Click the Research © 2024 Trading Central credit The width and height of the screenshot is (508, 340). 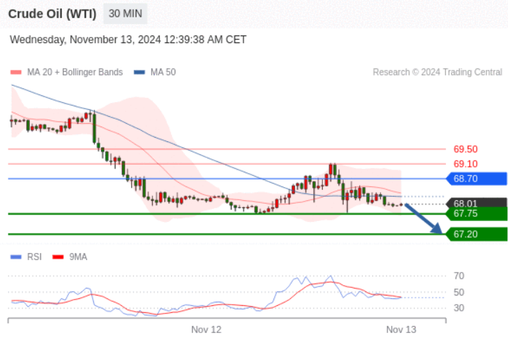click(437, 72)
